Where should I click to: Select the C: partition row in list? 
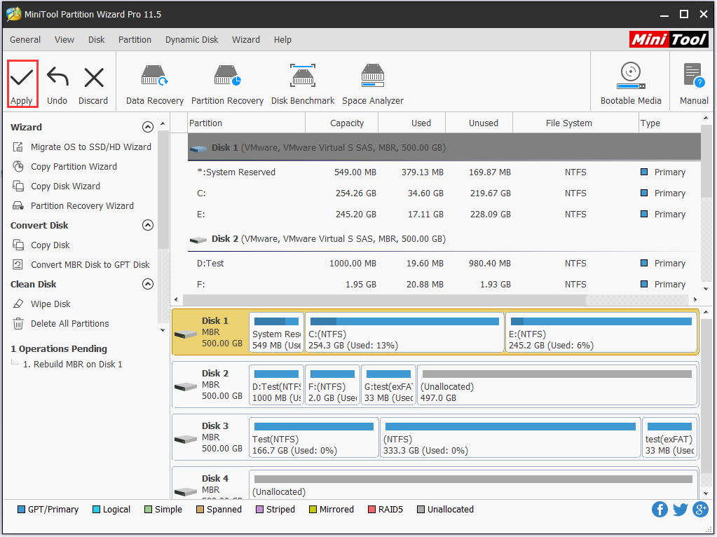coord(444,193)
